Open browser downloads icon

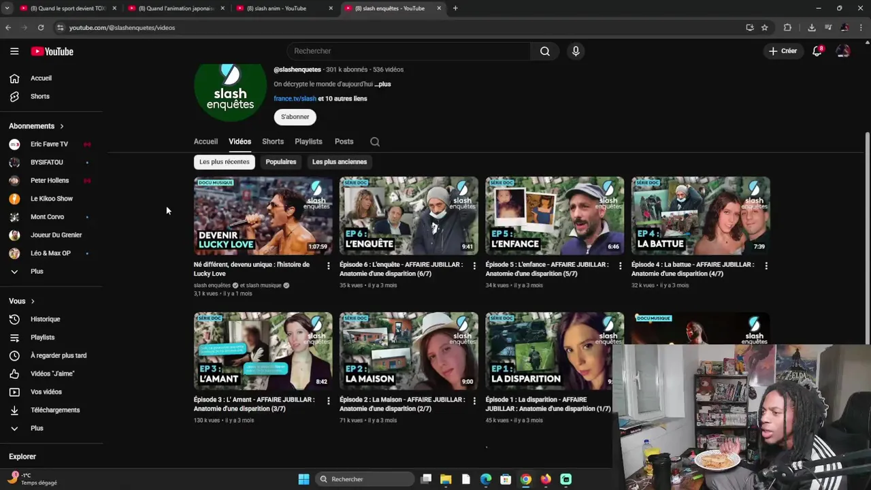point(812,27)
